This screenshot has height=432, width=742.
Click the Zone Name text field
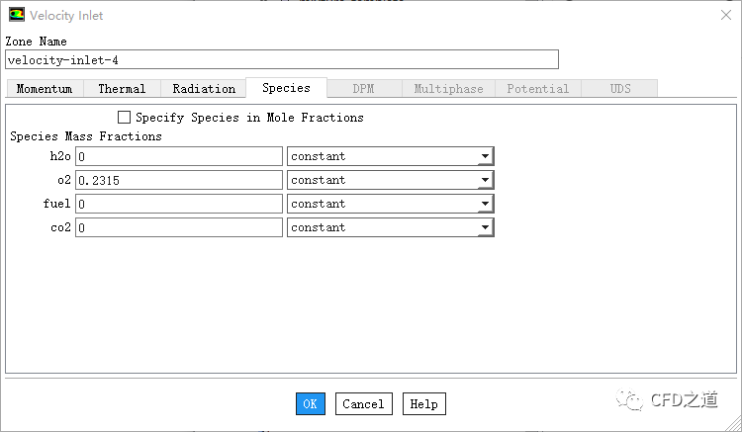tap(282, 59)
